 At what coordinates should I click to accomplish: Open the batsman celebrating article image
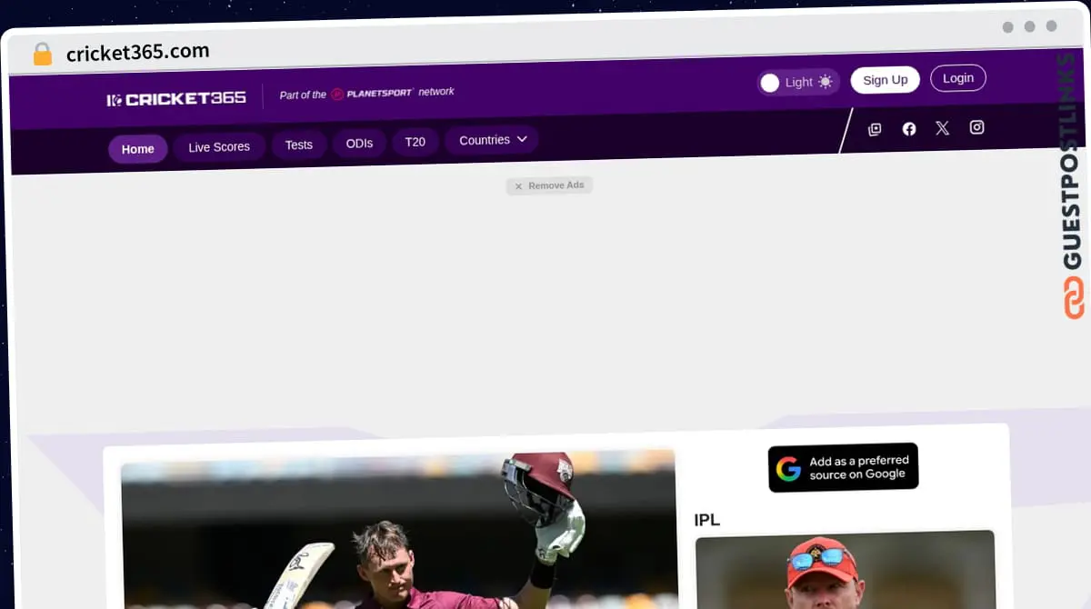[398, 530]
